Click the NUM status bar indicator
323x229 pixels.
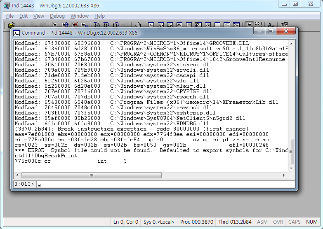pos(312,222)
